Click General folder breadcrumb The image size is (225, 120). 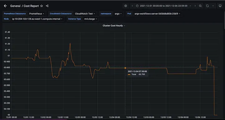[x=15, y=6]
